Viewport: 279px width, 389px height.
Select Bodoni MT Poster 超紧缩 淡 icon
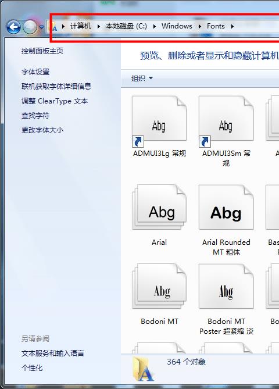coord(226,286)
